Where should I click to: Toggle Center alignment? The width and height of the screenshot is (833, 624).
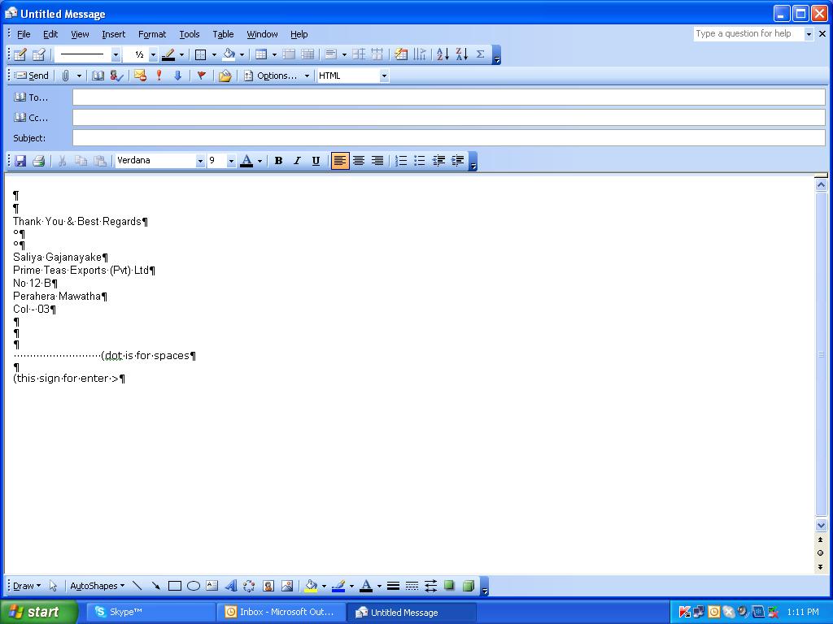coord(359,161)
